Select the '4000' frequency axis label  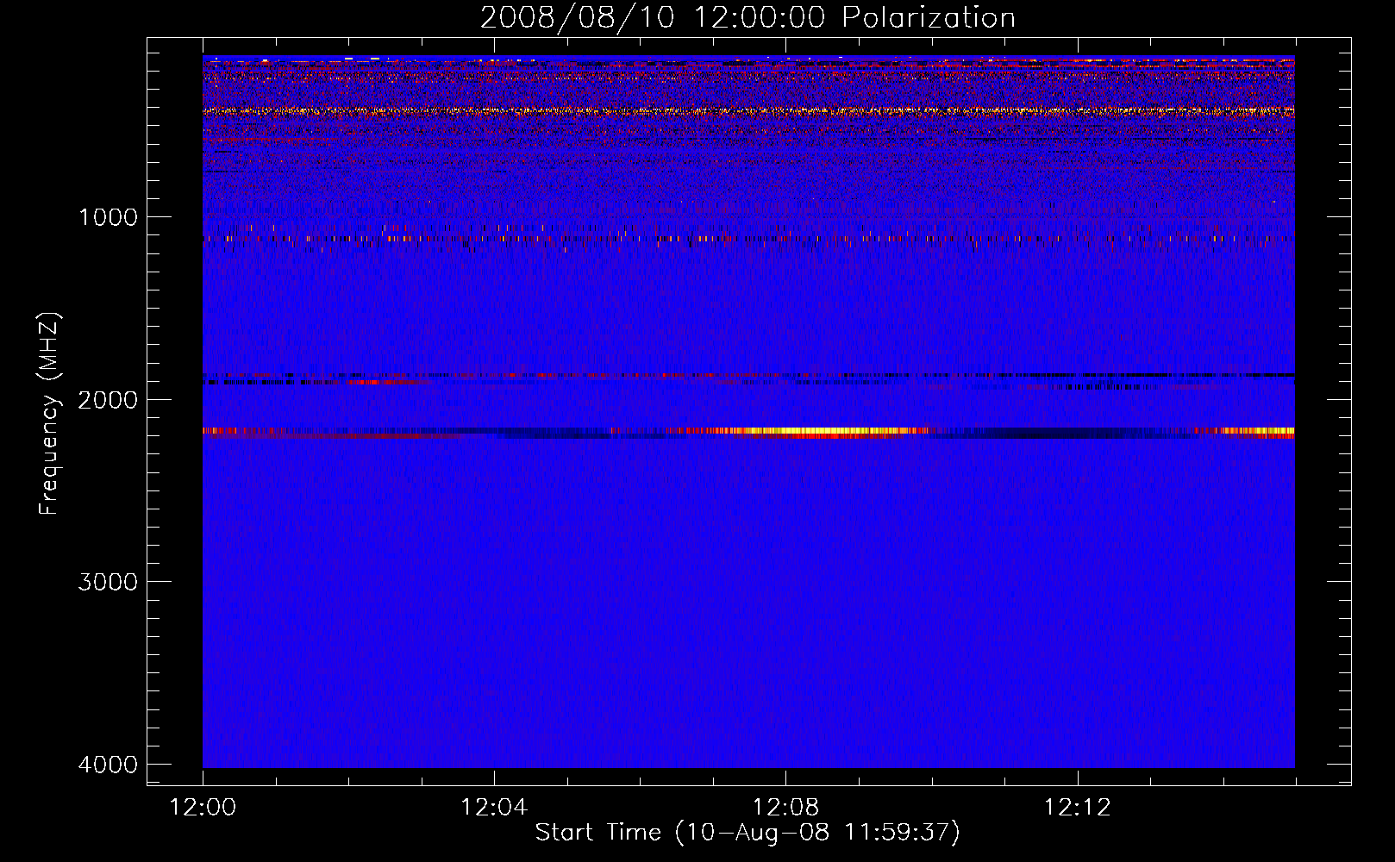pos(109,765)
